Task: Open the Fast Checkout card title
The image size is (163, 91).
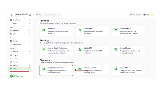Action: point(125,28)
